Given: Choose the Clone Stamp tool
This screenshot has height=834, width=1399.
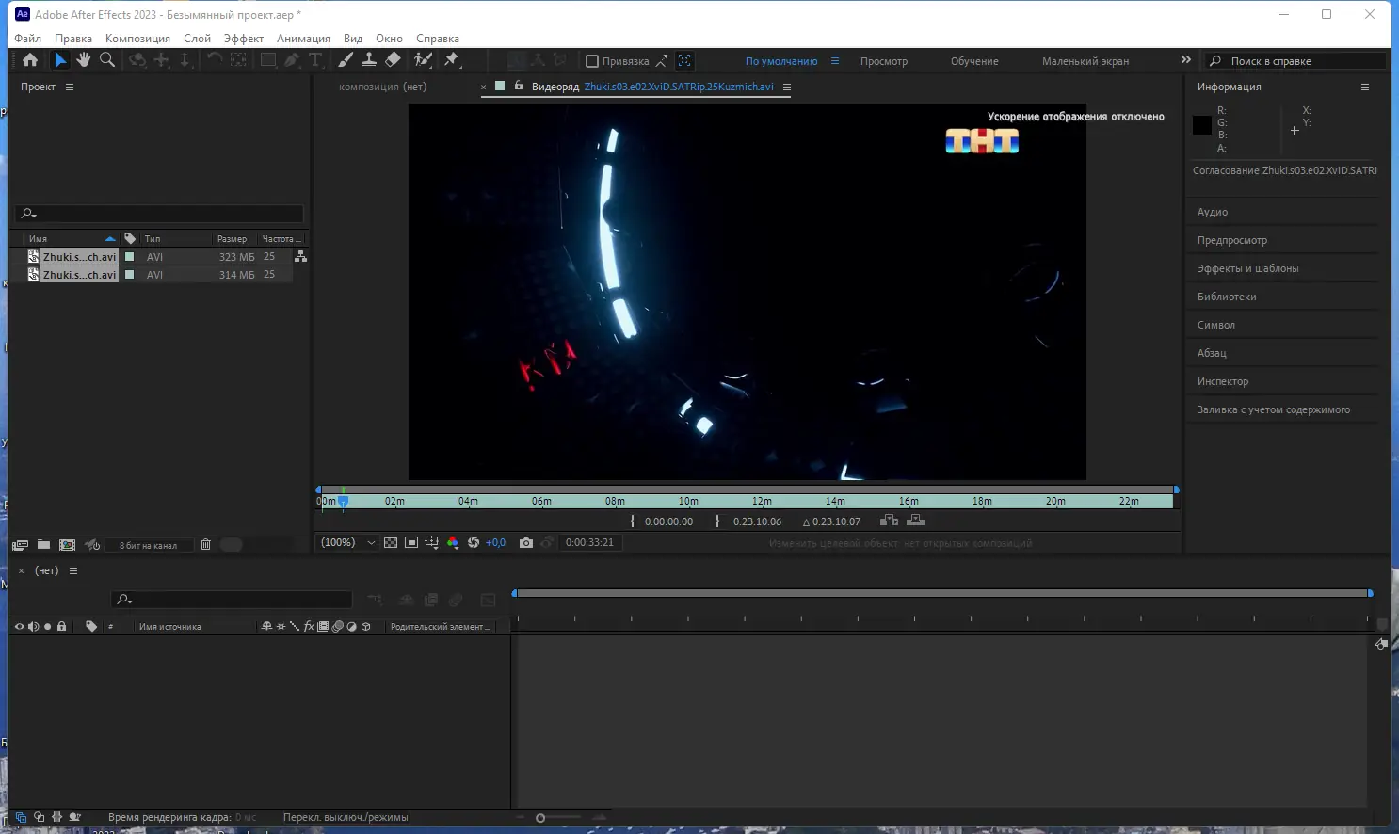Looking at the screenshot, I should (369, 60).
